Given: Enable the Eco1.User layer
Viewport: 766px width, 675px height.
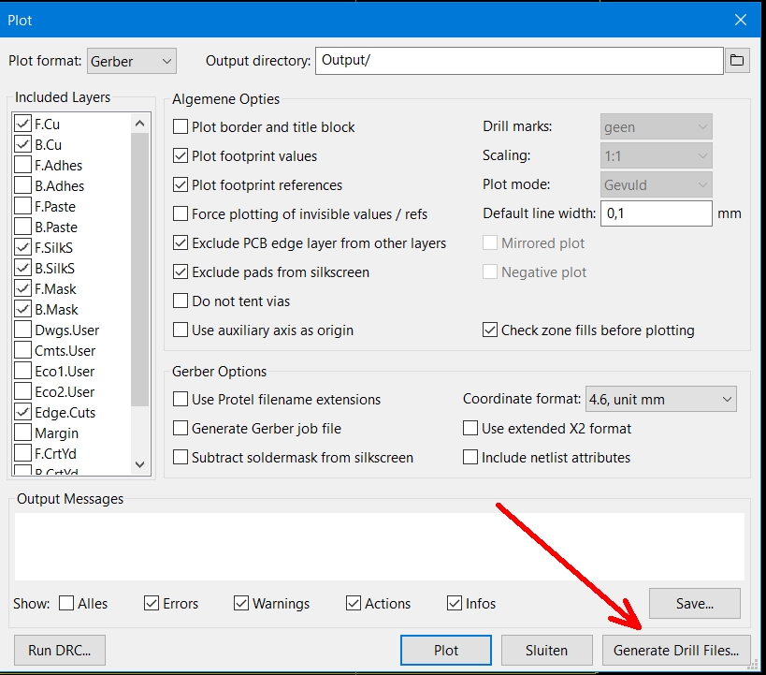Looking at the screenshot, I should [23, 371].
